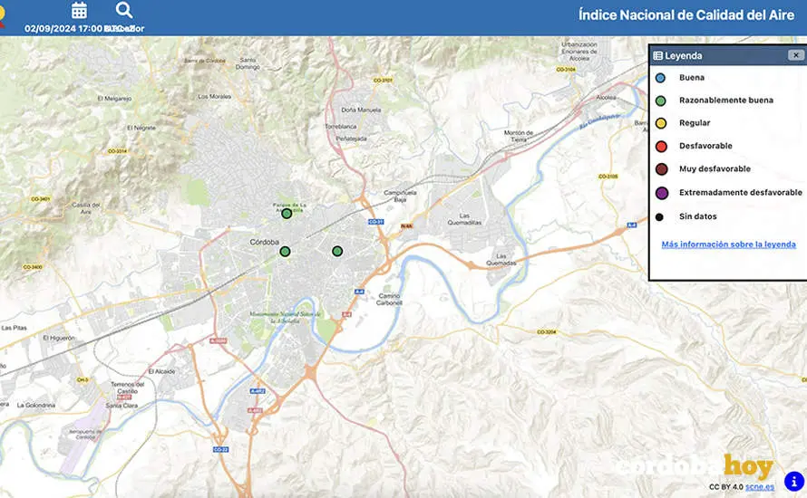Click the 'Córdoba' city label on map
This screenshot has width=807, height=498.
coord(264,242)
